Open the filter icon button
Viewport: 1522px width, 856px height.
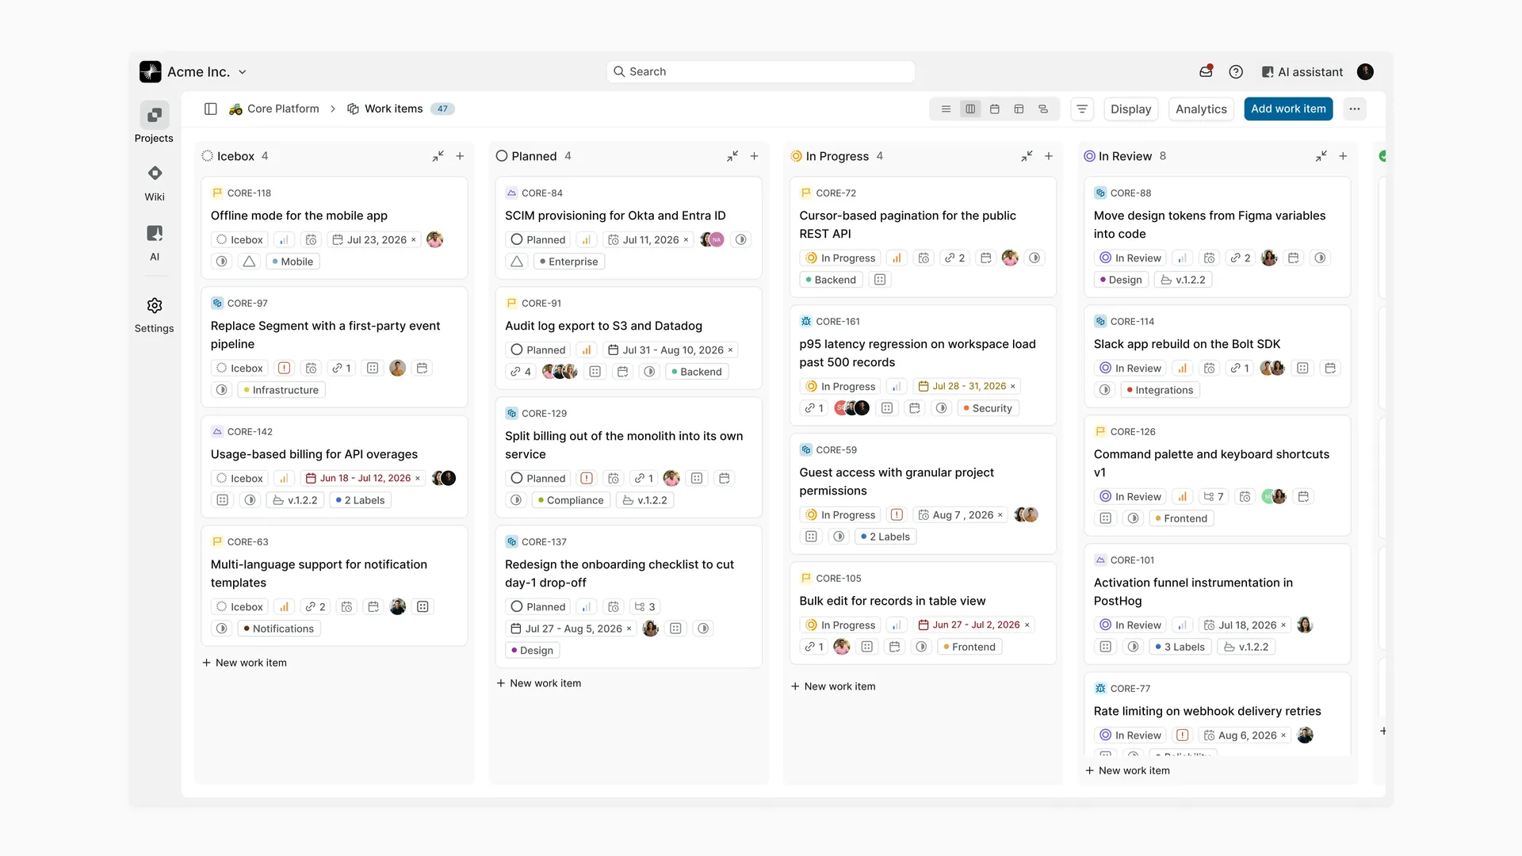(x=1082, y=109)
